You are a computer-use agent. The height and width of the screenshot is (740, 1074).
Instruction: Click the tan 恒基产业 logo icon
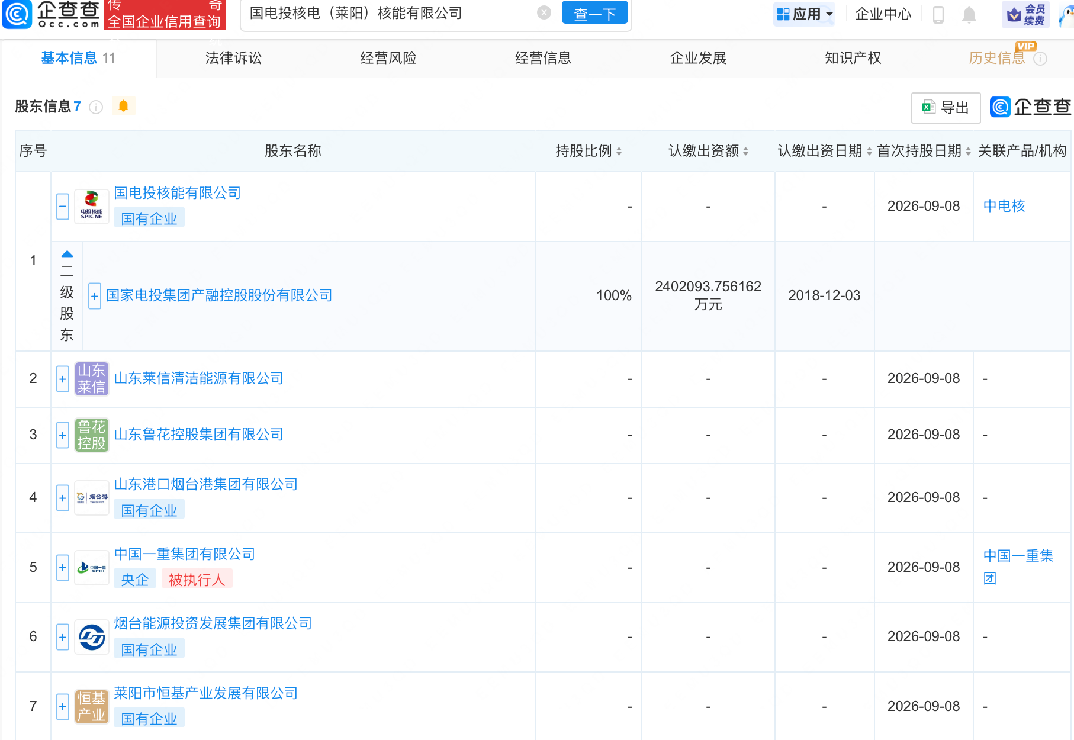(x=92, y=707)
